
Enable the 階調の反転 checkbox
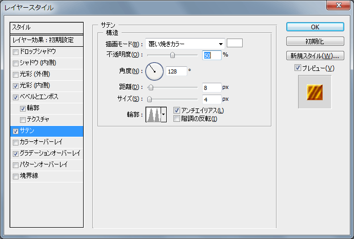(176, 119)
